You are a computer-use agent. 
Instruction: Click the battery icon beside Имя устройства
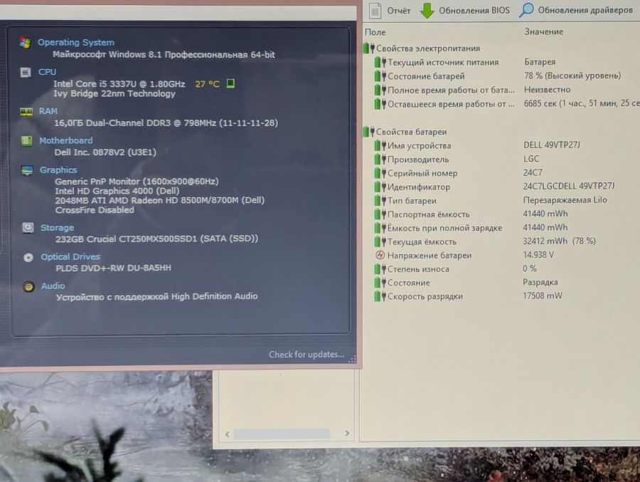(x=380, y=145)
